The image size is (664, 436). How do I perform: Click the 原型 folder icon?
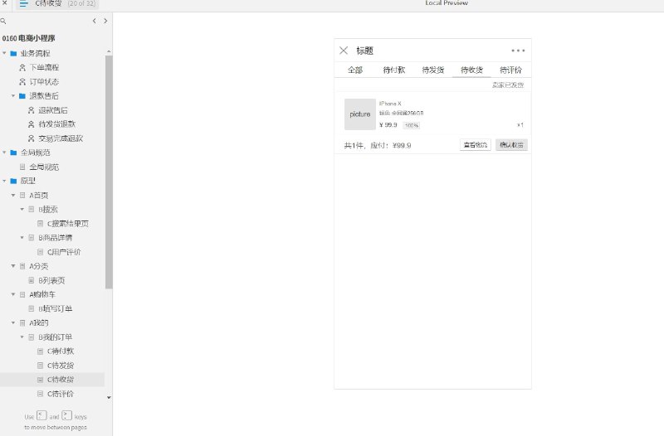[x=13, y=181]
